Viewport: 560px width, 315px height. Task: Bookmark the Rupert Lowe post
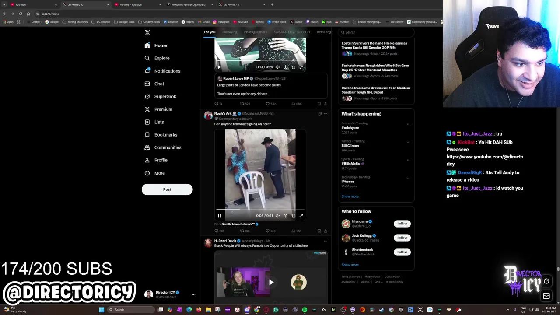point(319,104)
